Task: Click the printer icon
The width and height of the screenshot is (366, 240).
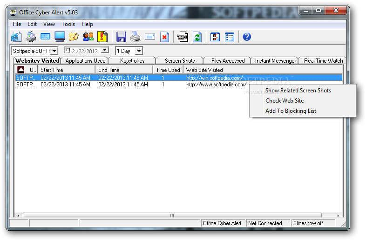Action: [x=136, y=37]
